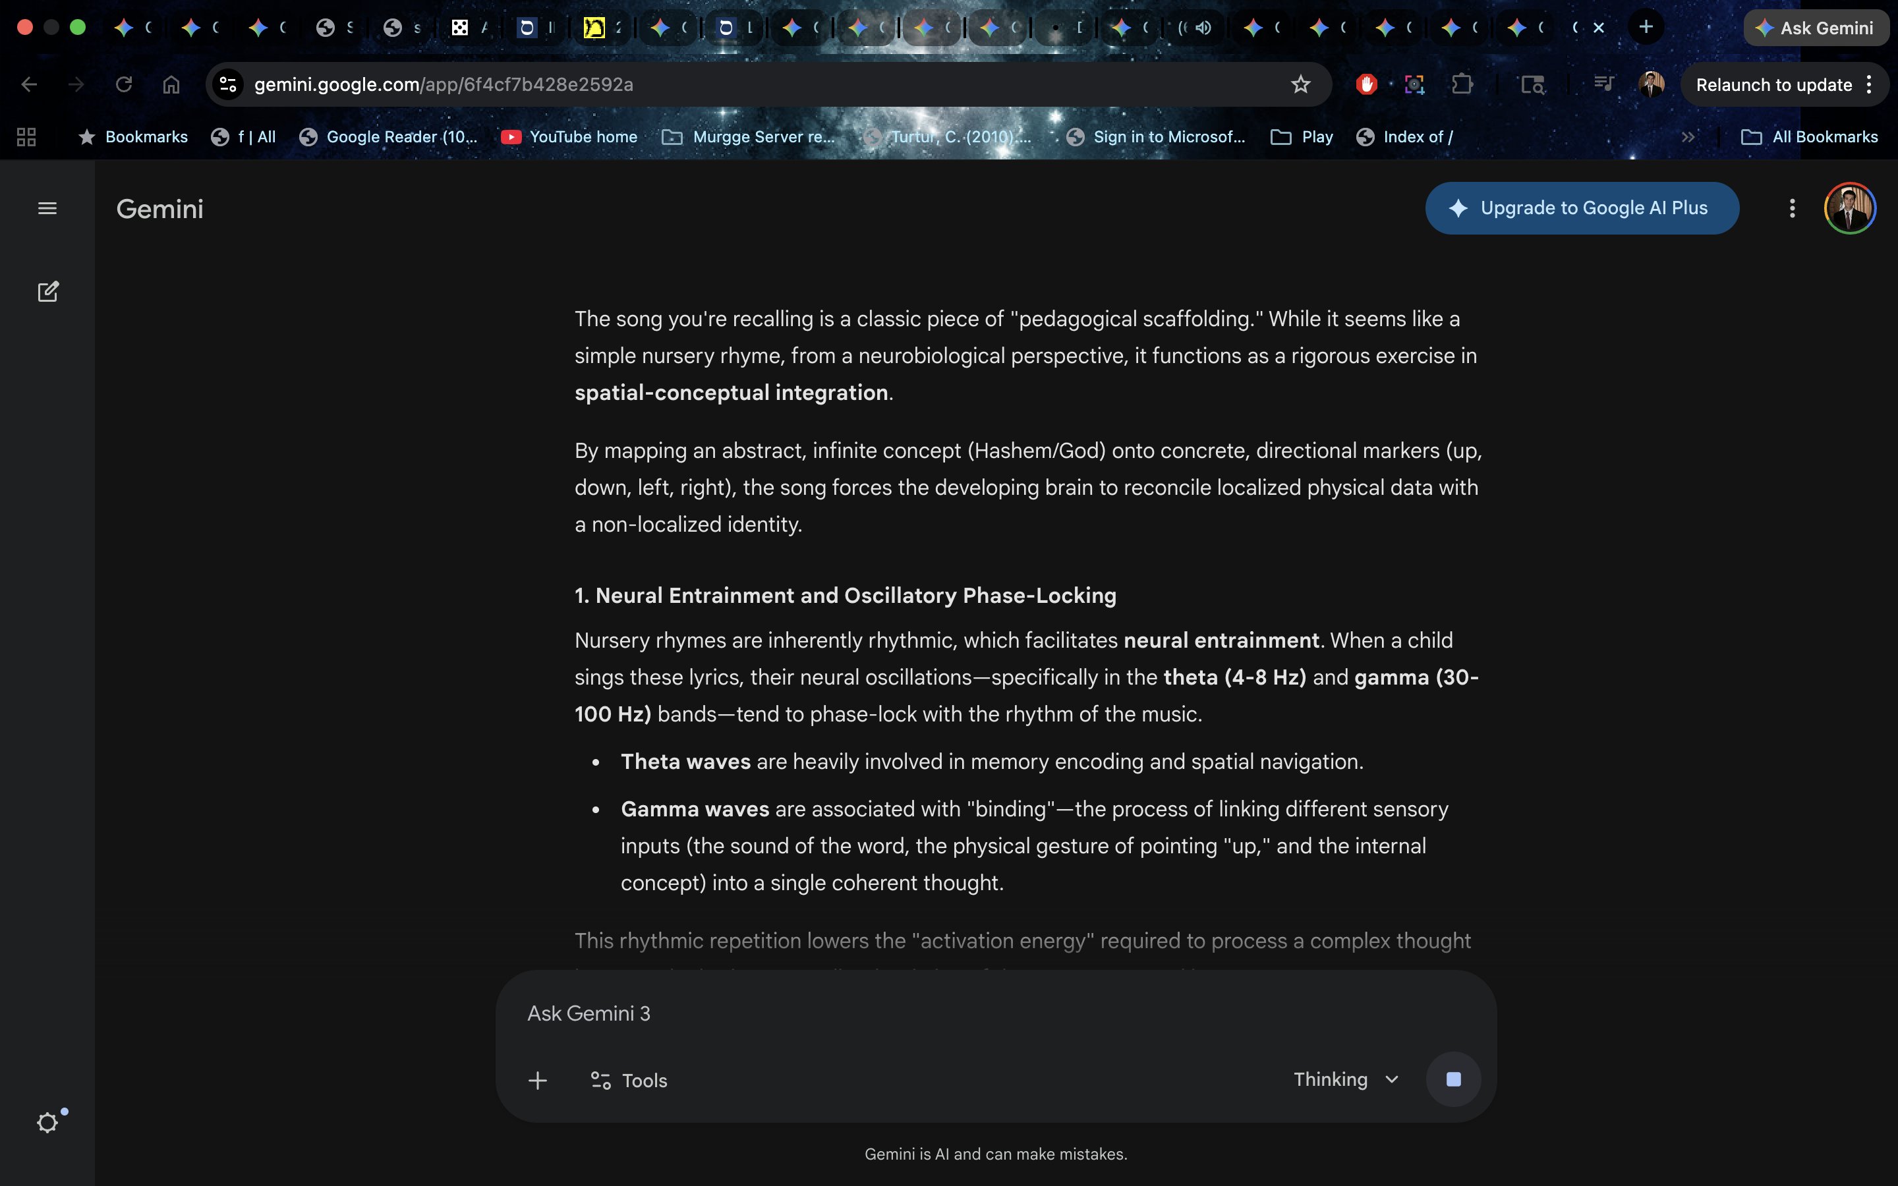Stop the response generation
The height and width of the screenshot is (1186, 1898).
pos(1452,1079)
